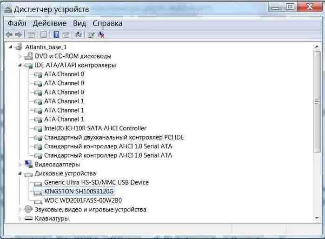Click the Update driver software toolbar icon
This screenshot has height=239, width=325.
coord(92,34)
